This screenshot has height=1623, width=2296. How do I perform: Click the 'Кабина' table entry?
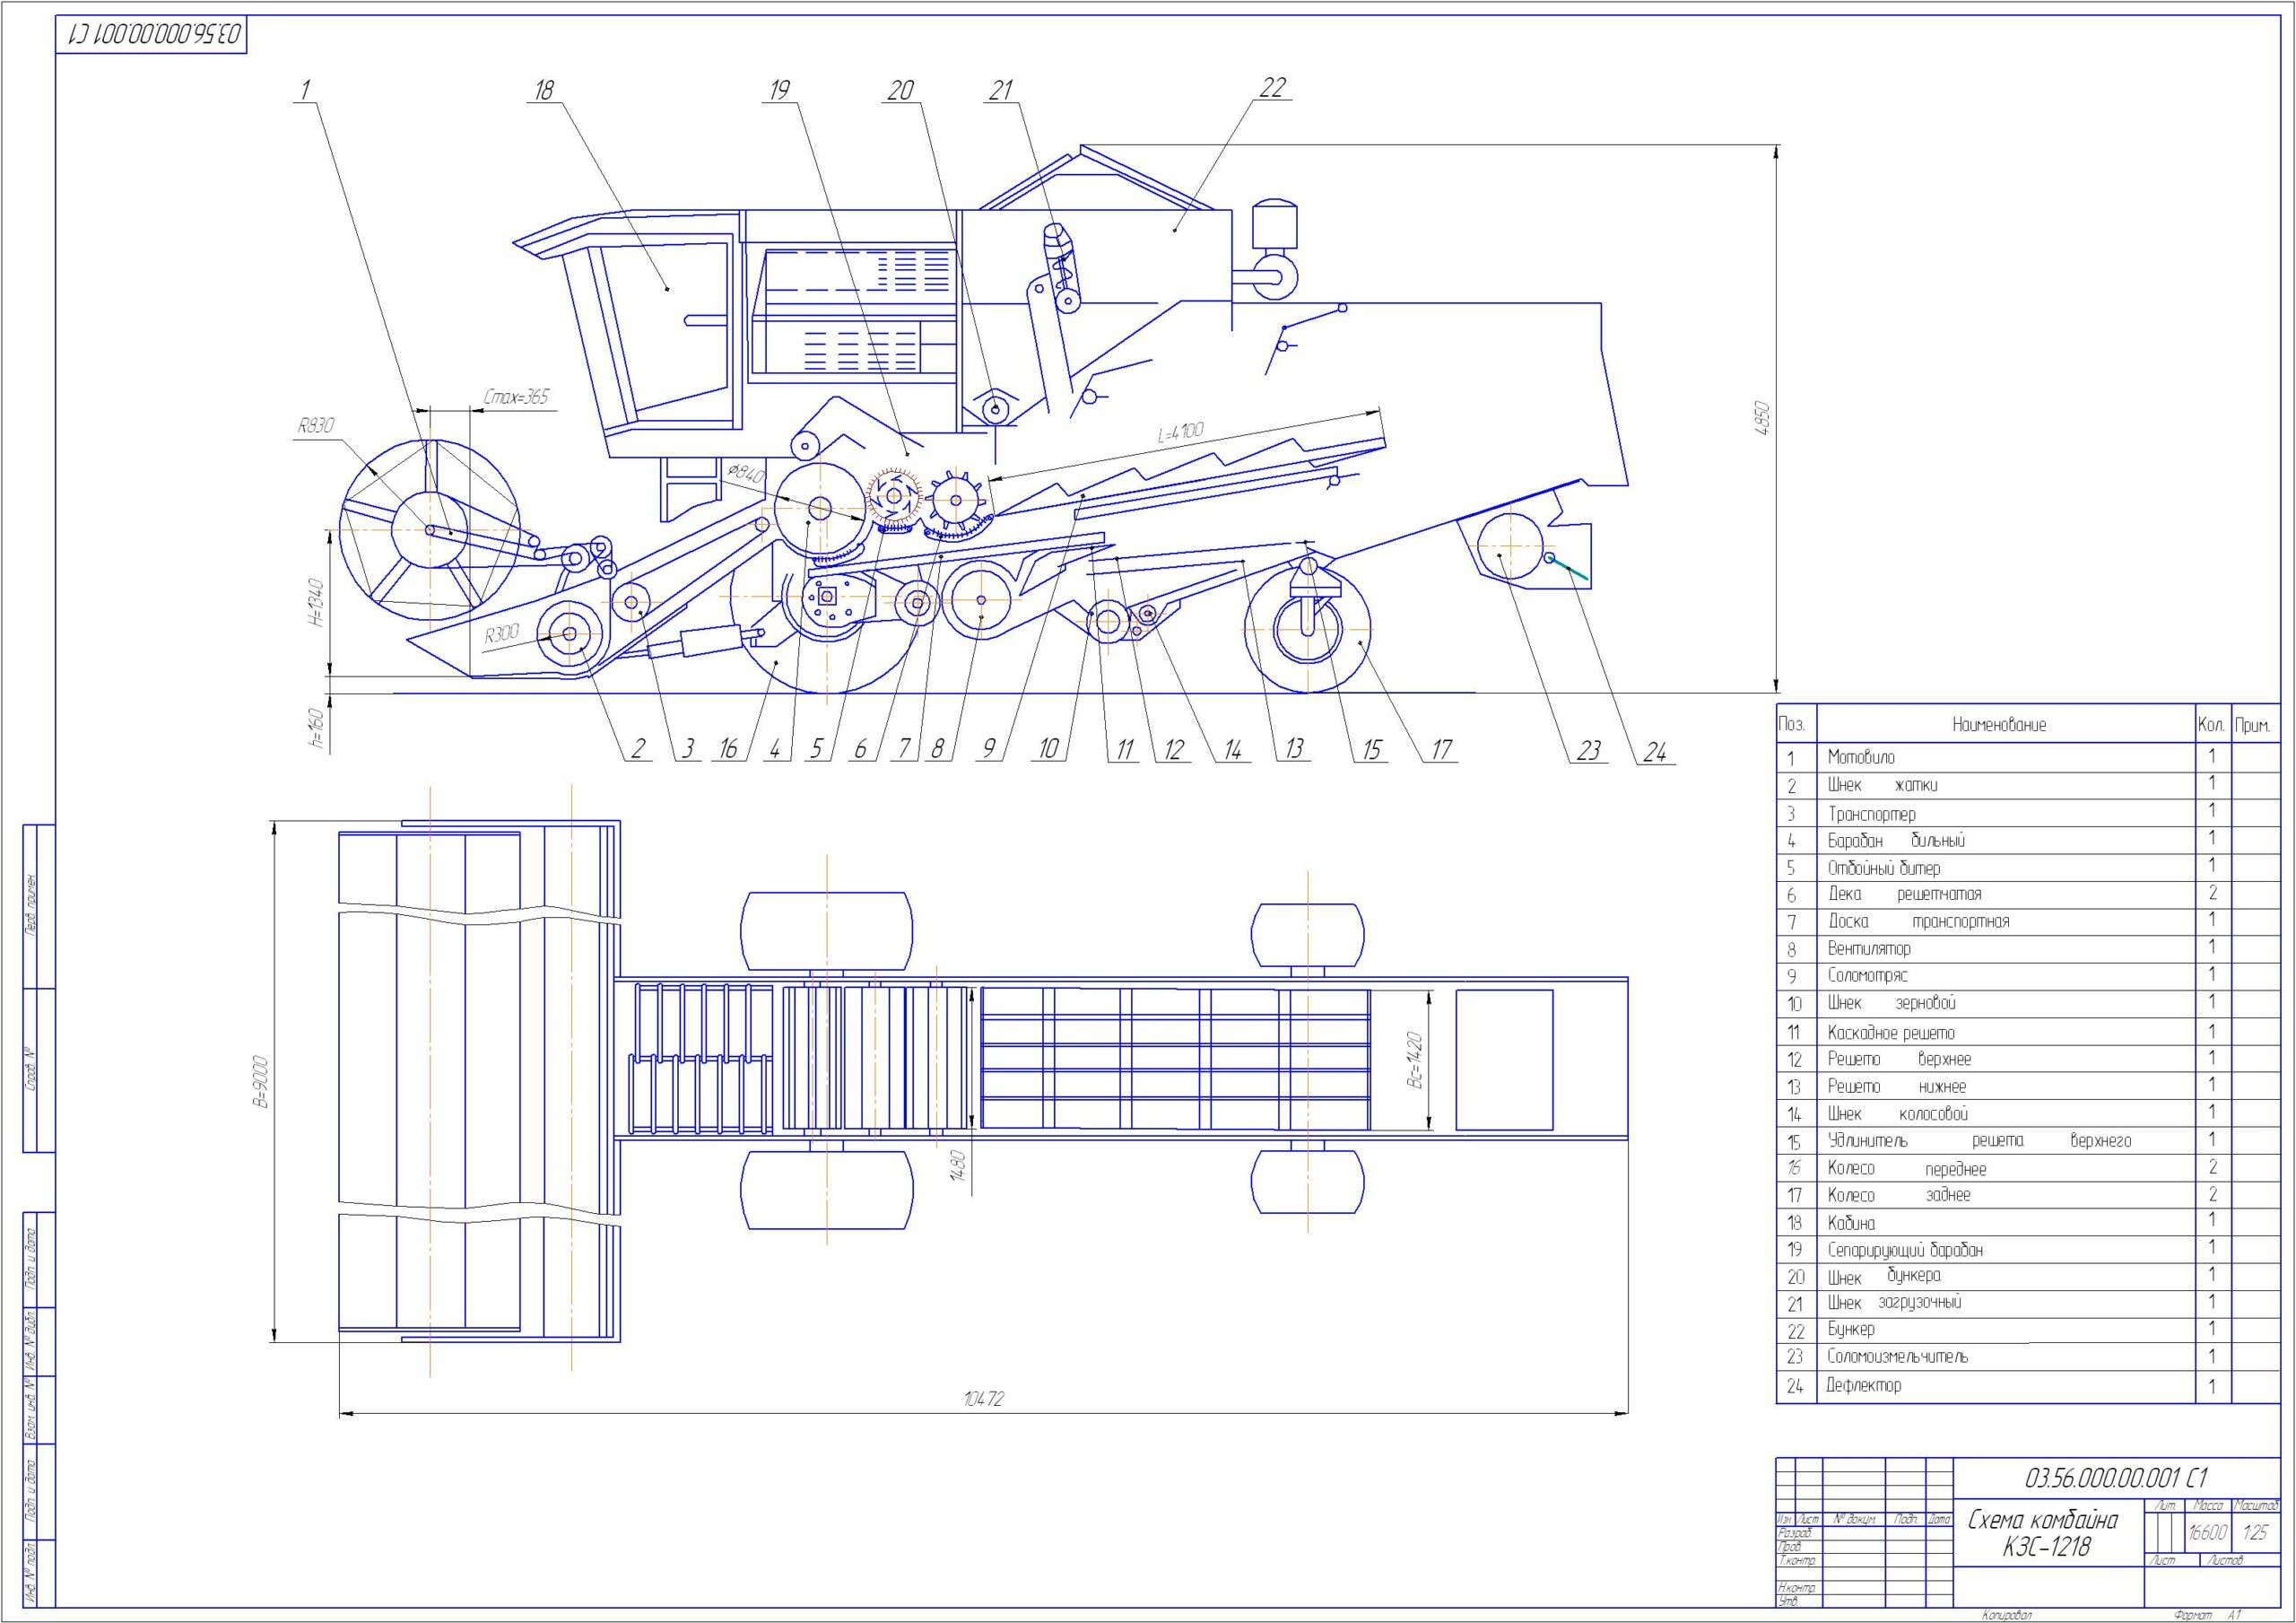[2028, 1223]
